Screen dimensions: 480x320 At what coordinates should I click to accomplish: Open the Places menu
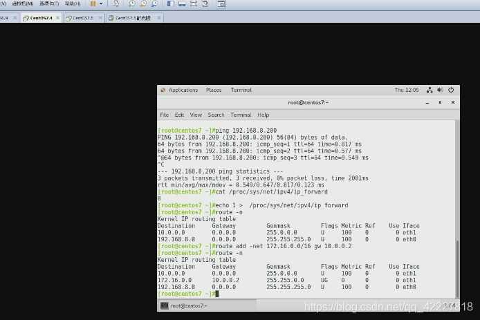point(214,90)
